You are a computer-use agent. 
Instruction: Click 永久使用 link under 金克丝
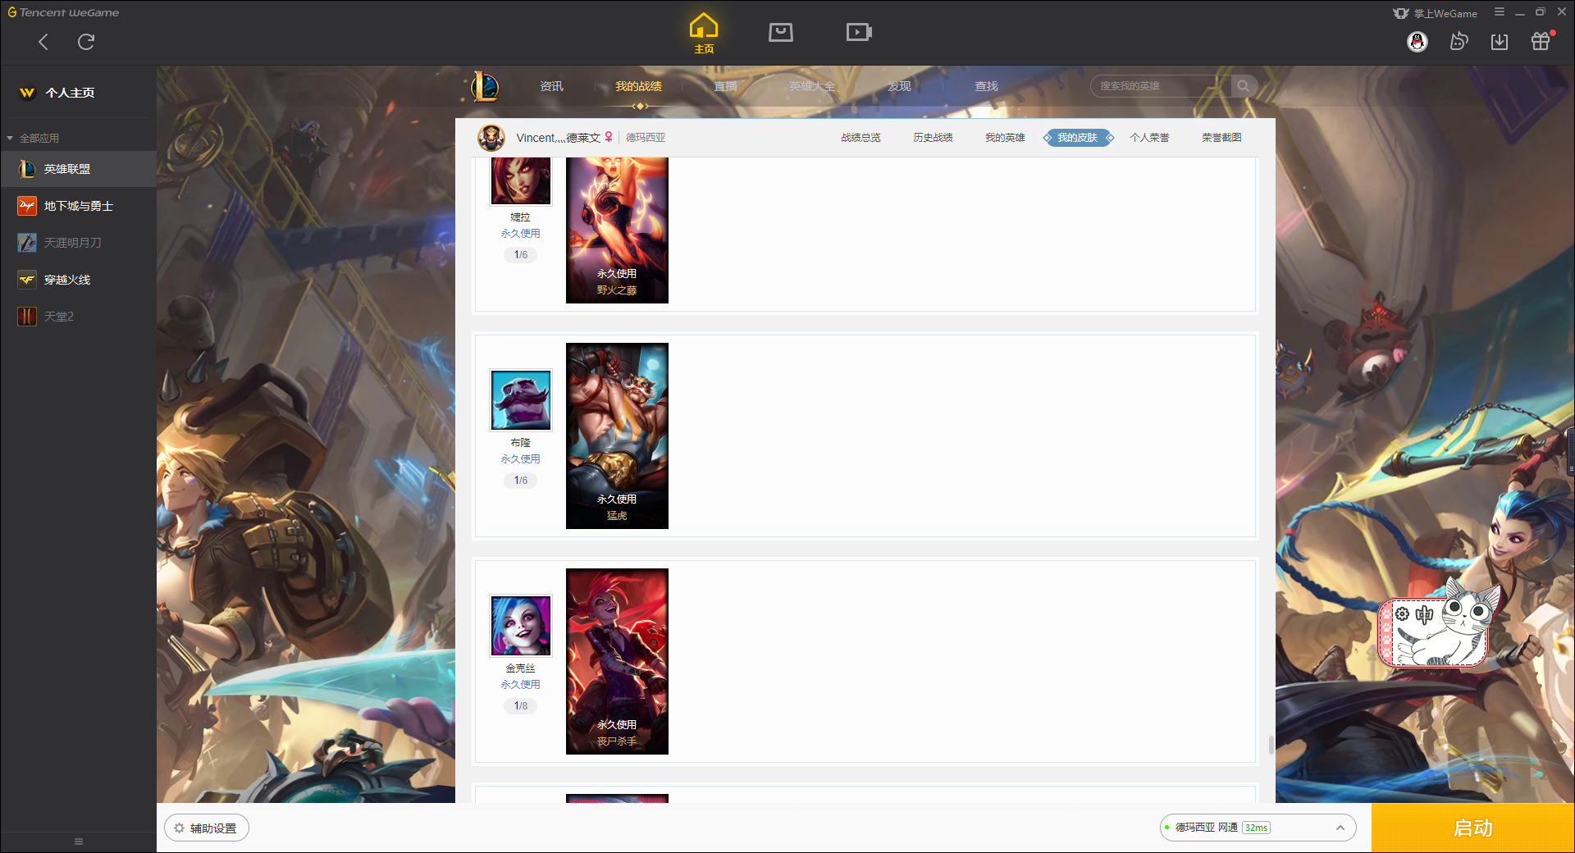pyautogui.click(x=521, y=685)
